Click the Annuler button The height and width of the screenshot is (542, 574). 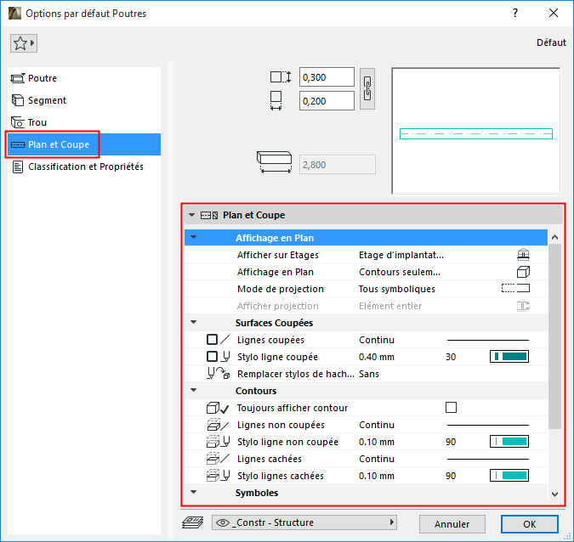pos(452,524)
